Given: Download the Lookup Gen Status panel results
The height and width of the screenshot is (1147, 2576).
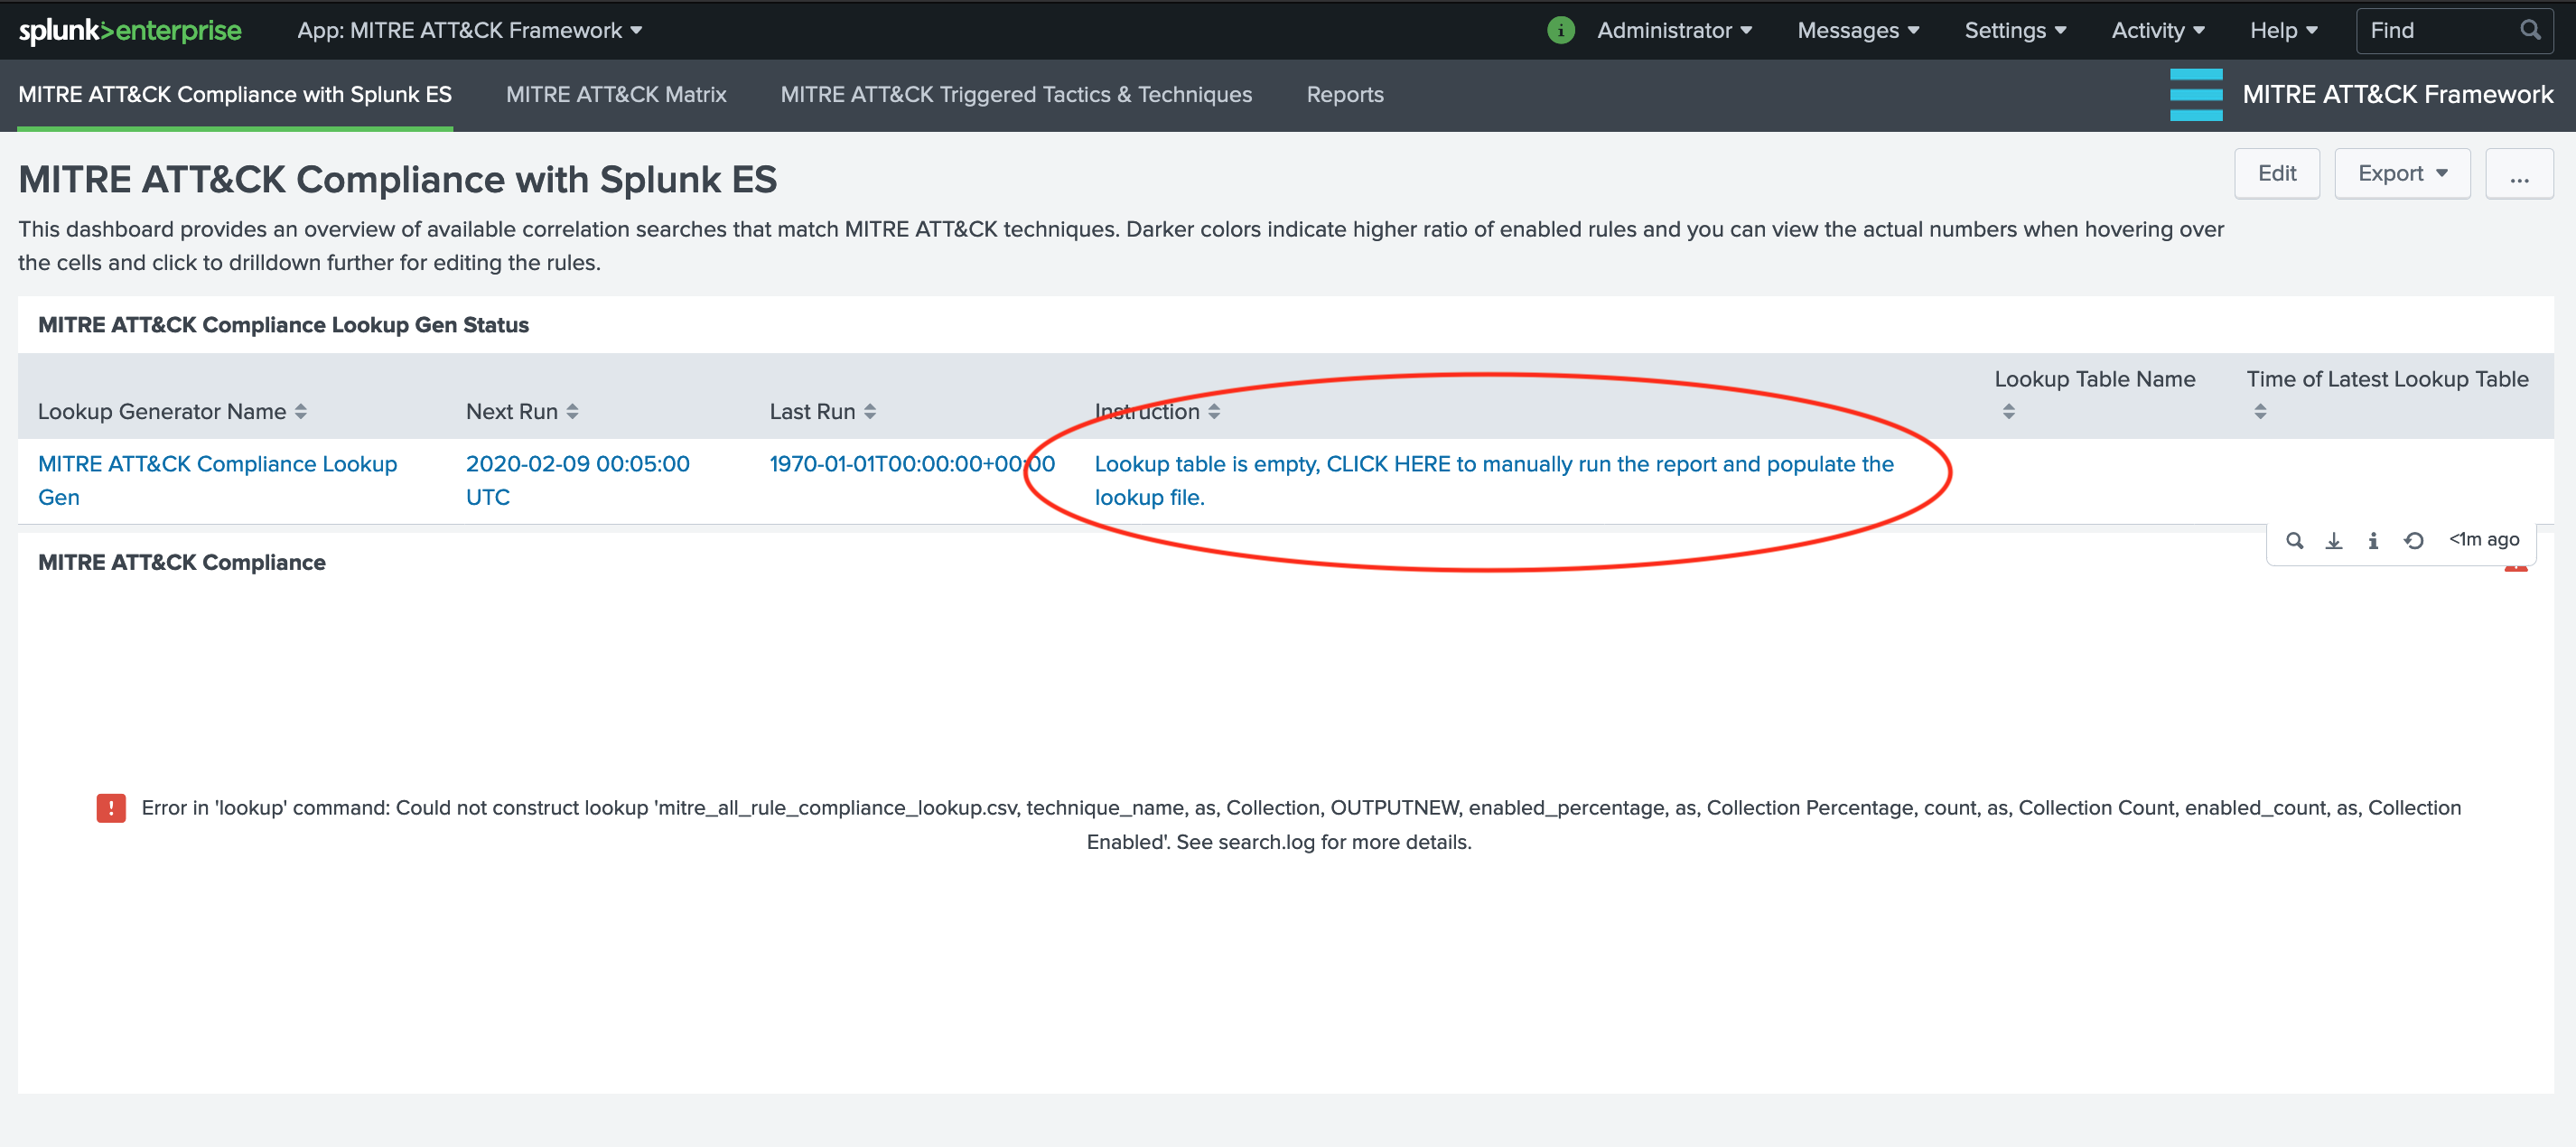Looking at the screenshot, I should click(x=2334, y=540).
